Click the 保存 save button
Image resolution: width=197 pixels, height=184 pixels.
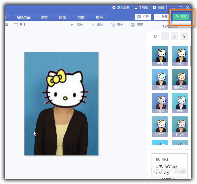pyautogui.click(x=181, y=17)
